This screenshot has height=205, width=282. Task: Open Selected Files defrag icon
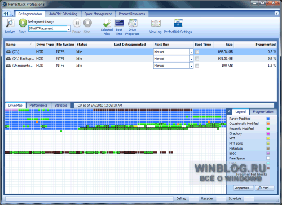pos(107,23)
